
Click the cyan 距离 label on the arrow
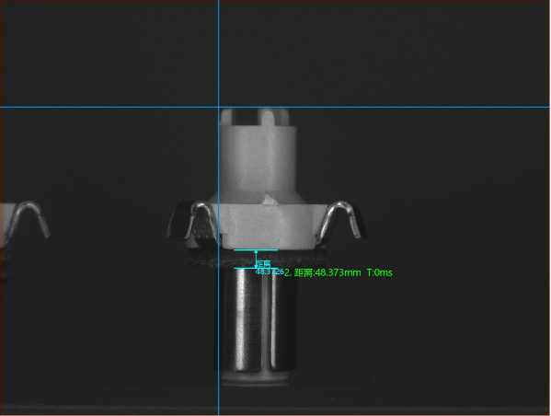click(x=264, y=264)
